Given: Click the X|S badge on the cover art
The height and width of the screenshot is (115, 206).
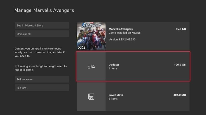Looking at the screenshot, I should (81, 47).
